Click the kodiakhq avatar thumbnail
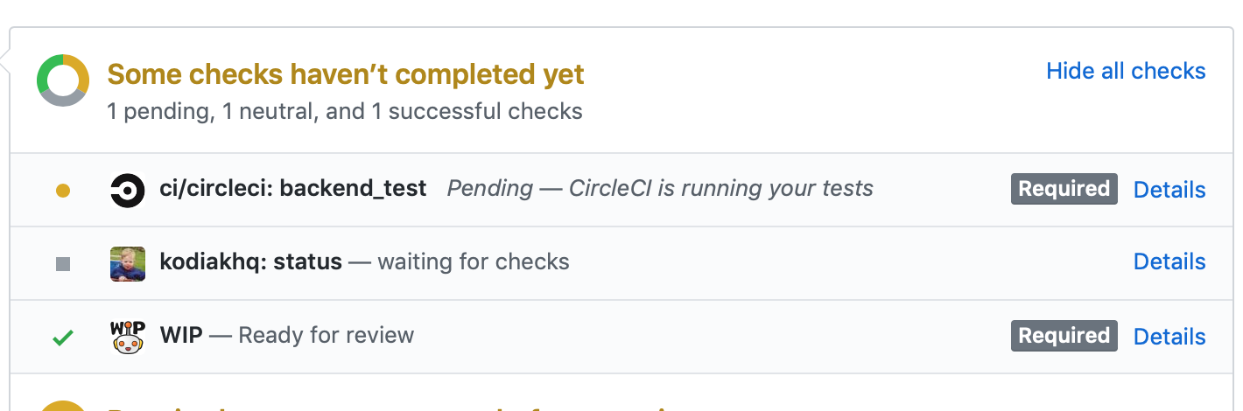This screenshot has width=1243, height=411. [x=128, y=263]
